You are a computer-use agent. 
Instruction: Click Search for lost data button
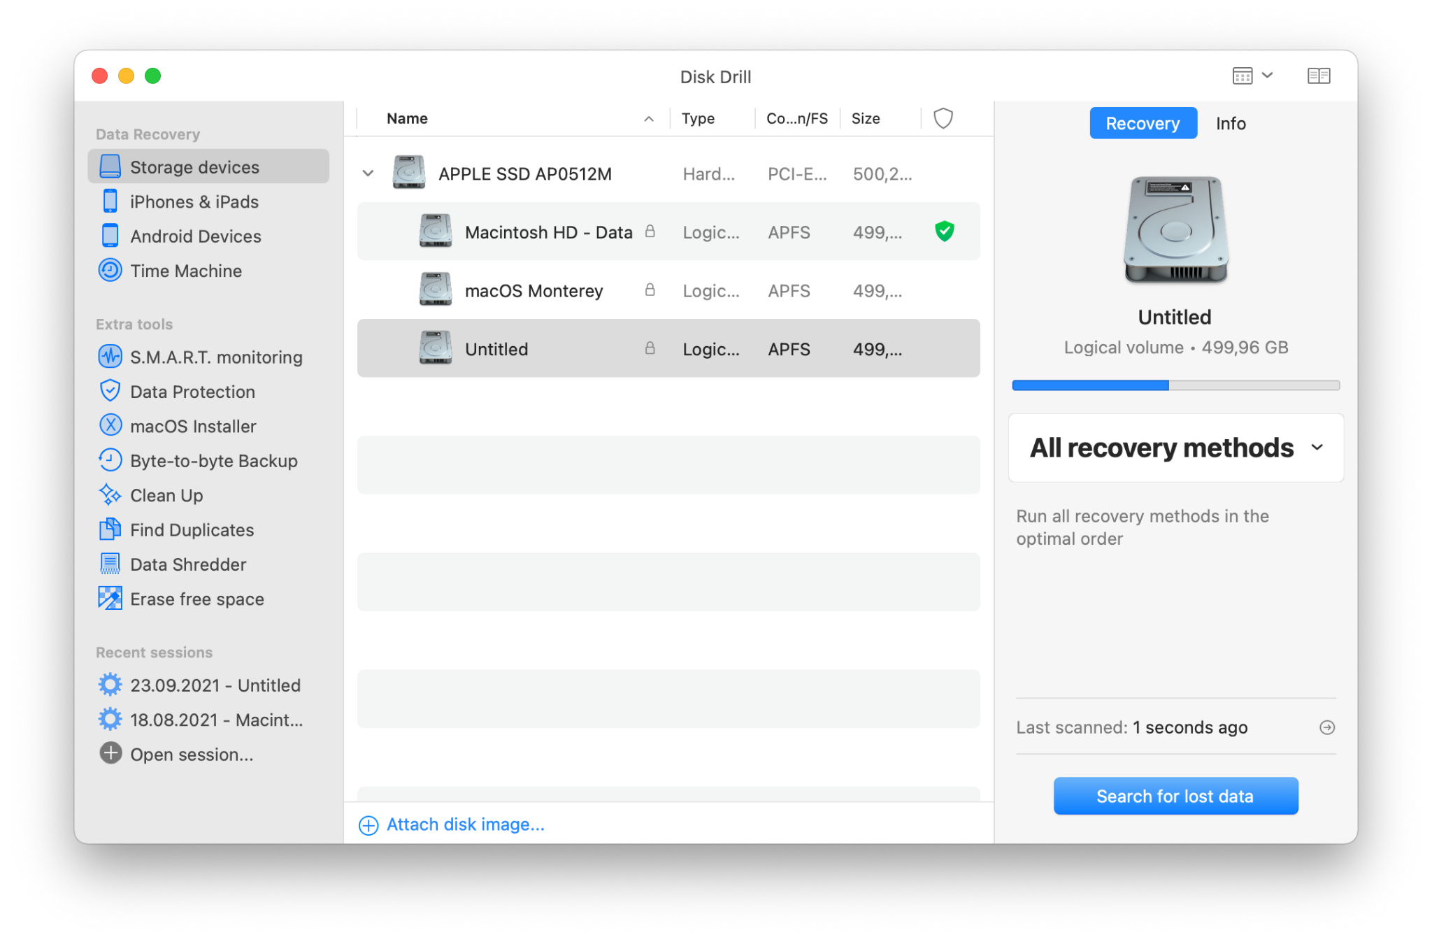(1175, 796)
